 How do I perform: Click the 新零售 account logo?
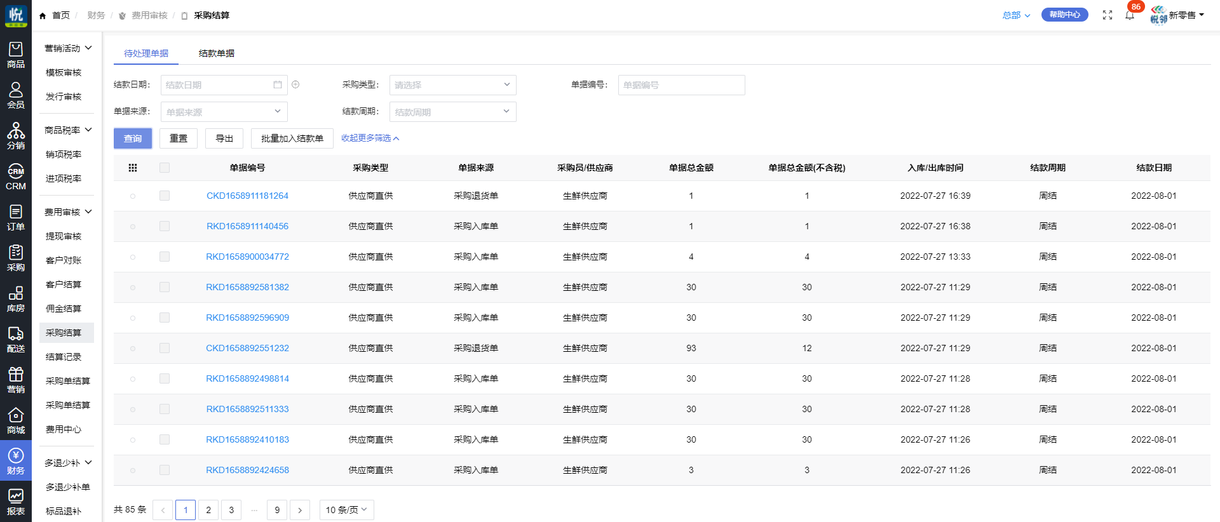coord(1159,15)
